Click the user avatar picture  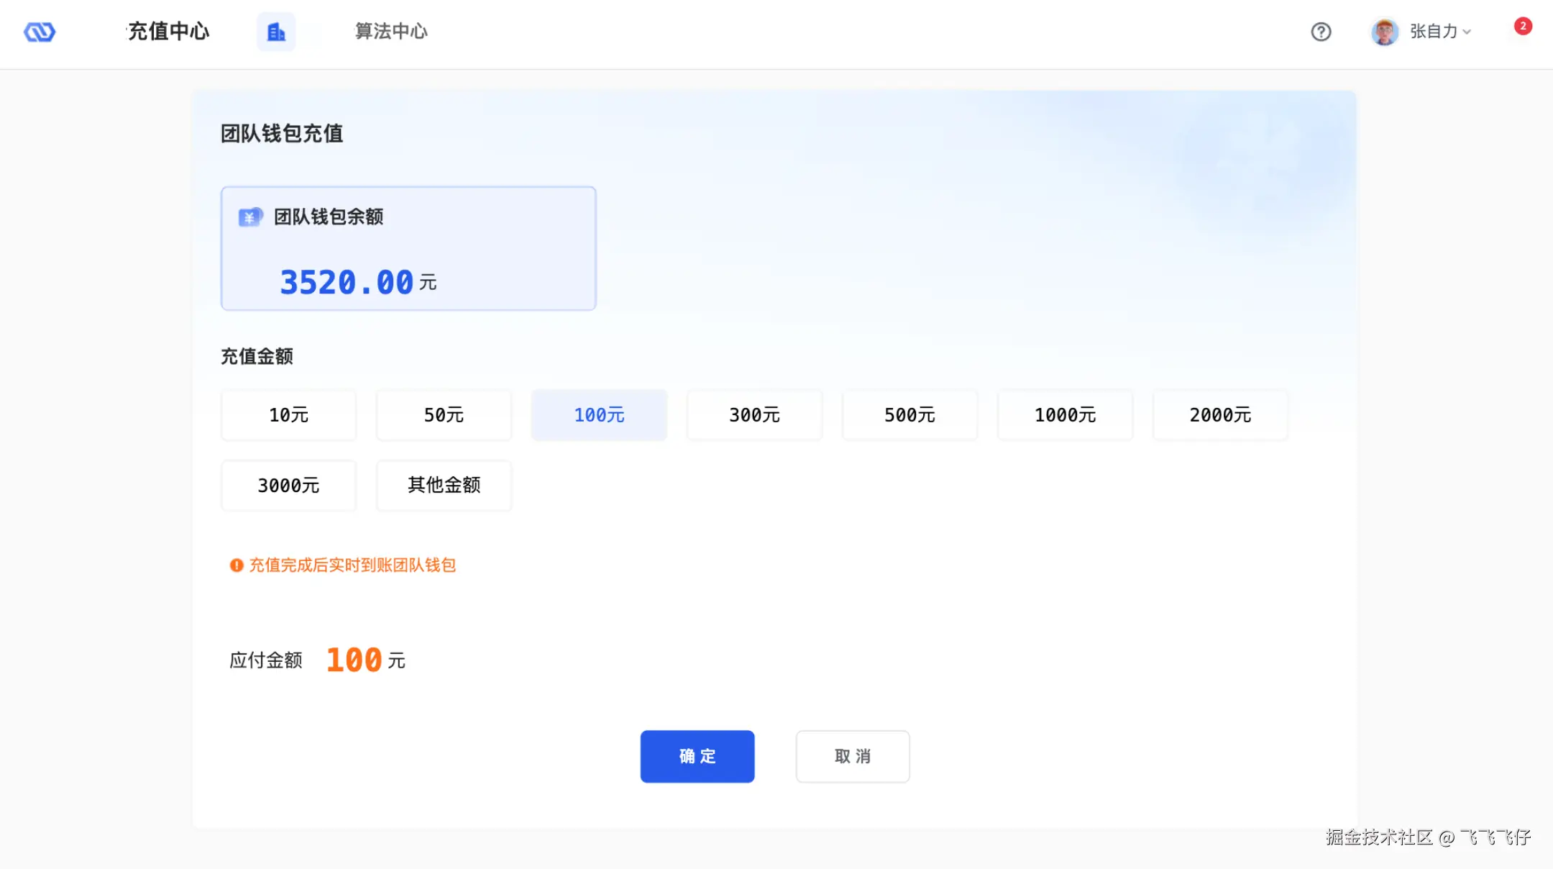pos(1384,32)
